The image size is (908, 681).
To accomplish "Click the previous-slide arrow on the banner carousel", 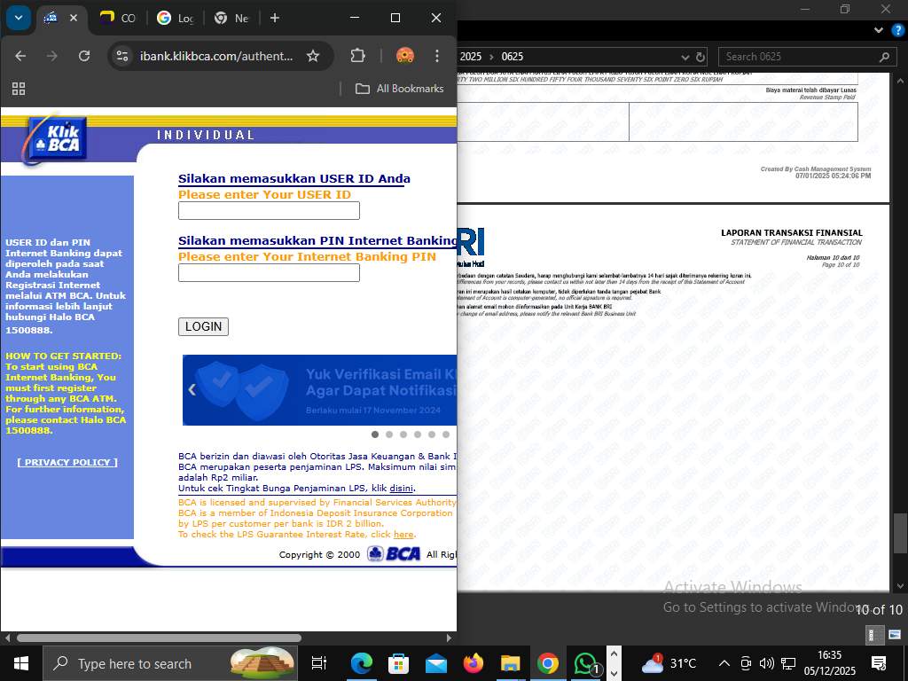I will click(x=191, y=389).
